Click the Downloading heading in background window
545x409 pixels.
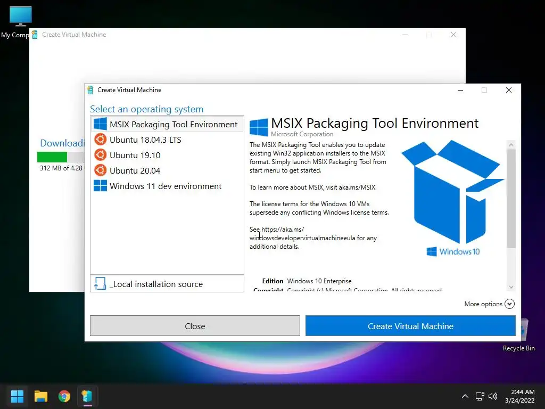(62, 143)
